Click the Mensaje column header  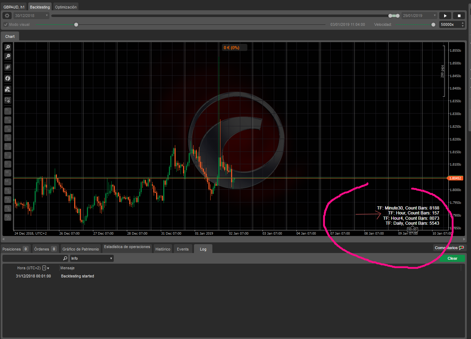tap(67, 268)
